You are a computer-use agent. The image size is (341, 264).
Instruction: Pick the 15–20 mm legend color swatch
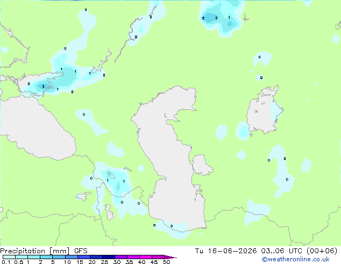(83, 257)
